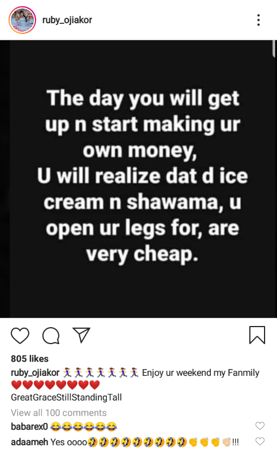The height and width of the screenshot is (453, 277).
Task: Like the post with the heart icon
Action: tap(20, 336)
